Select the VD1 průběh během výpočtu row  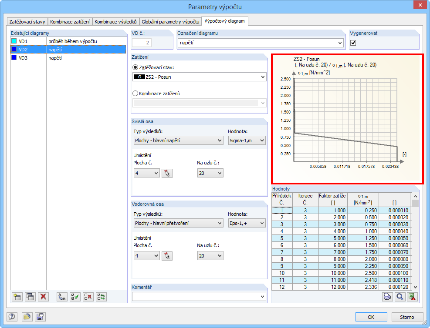tap(68, 41)
